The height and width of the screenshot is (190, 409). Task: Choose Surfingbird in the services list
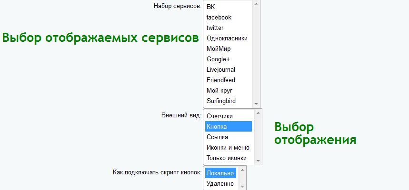coord(221,101)
